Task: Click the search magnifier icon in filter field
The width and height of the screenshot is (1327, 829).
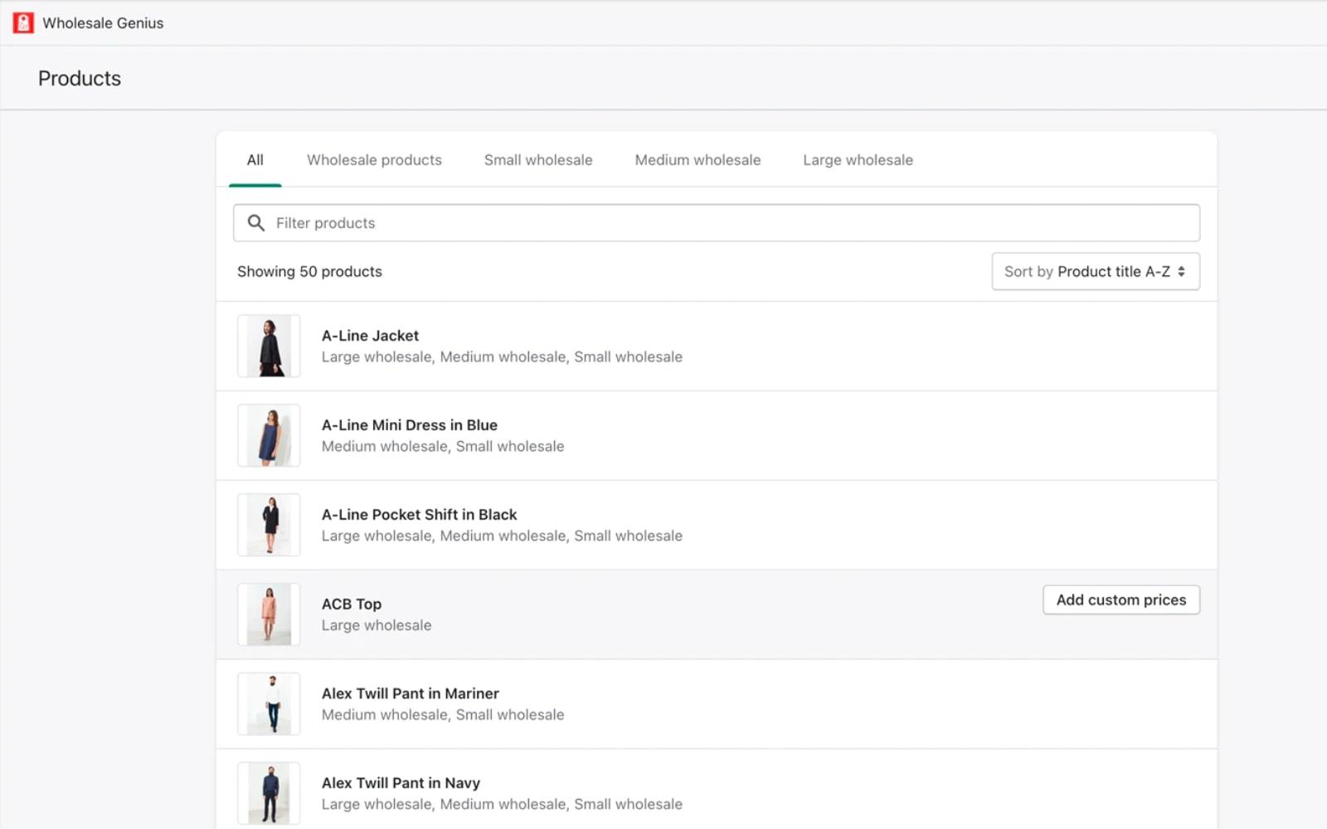Action: (x=256, y=223)
